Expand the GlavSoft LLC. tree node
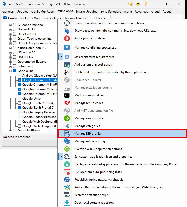The height and width of the screenshot is (207, 187). pyautogui.click(x=10, y=34)
